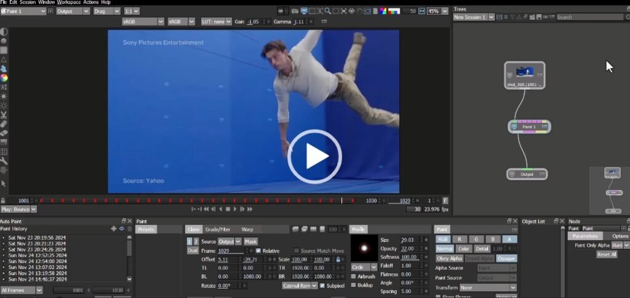Click the timeline lock icon left of 1001
The height and width of the screenshot is (298, 630).
3,200
